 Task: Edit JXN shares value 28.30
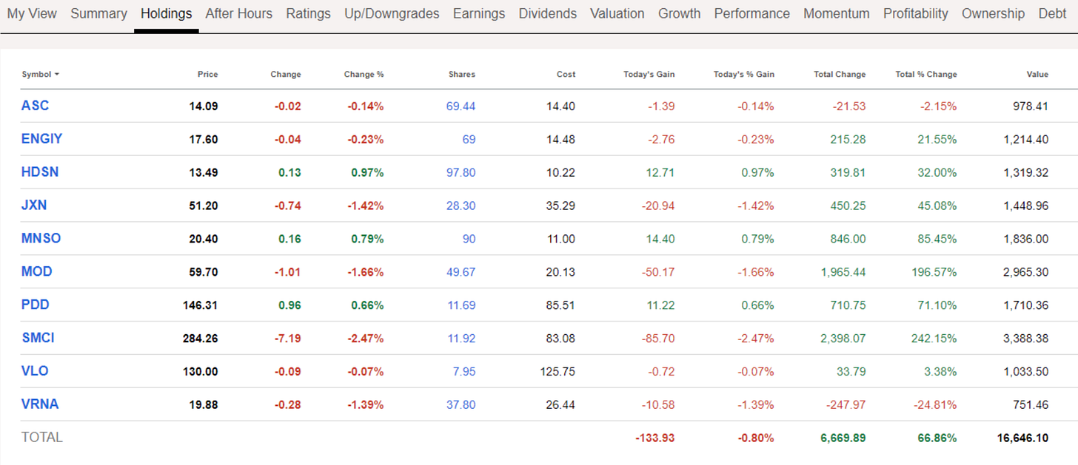point(461,206)
